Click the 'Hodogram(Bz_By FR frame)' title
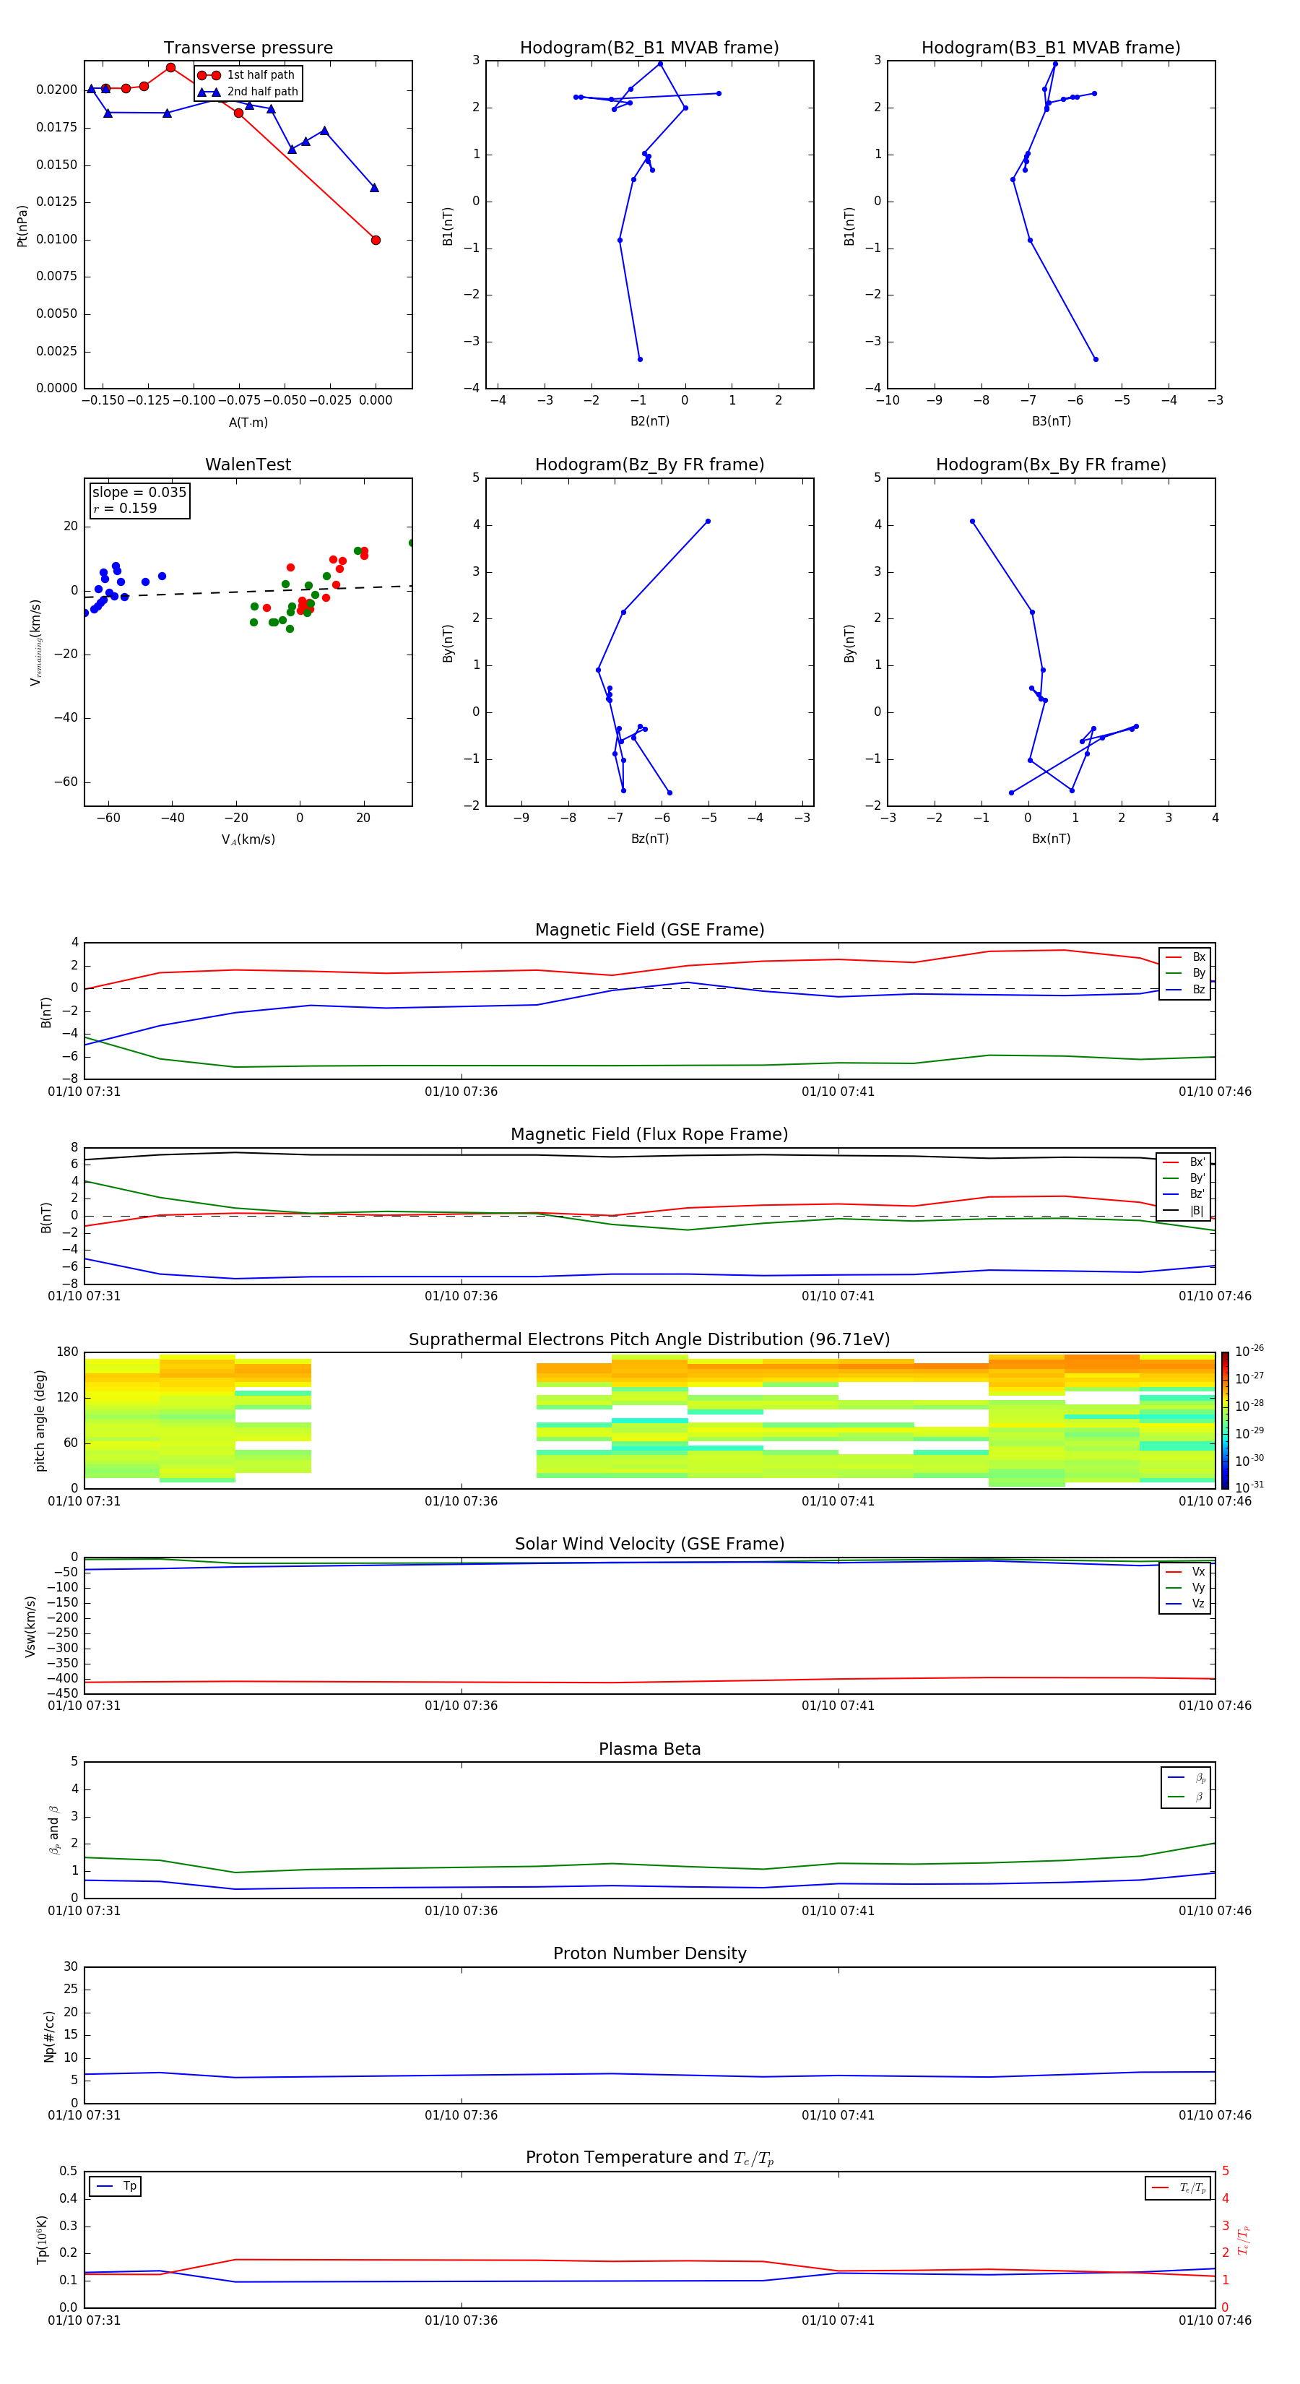Screen dimensions: 1300x2384 point(649,465)
